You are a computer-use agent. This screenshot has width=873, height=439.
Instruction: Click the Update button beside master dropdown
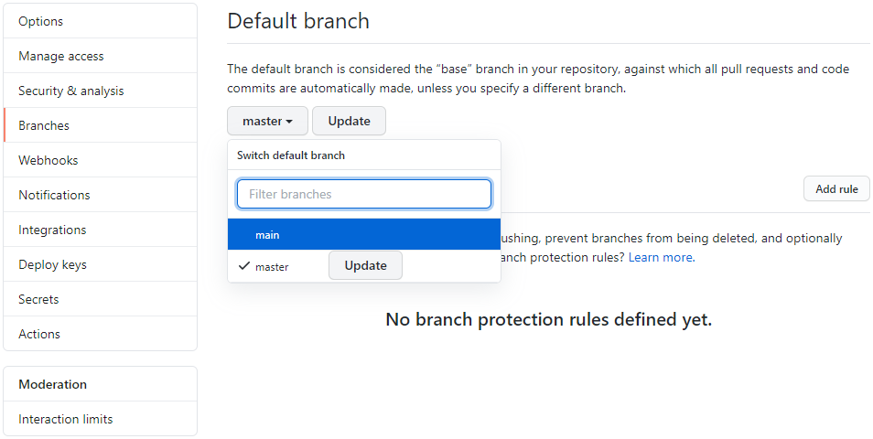(349, 121)
